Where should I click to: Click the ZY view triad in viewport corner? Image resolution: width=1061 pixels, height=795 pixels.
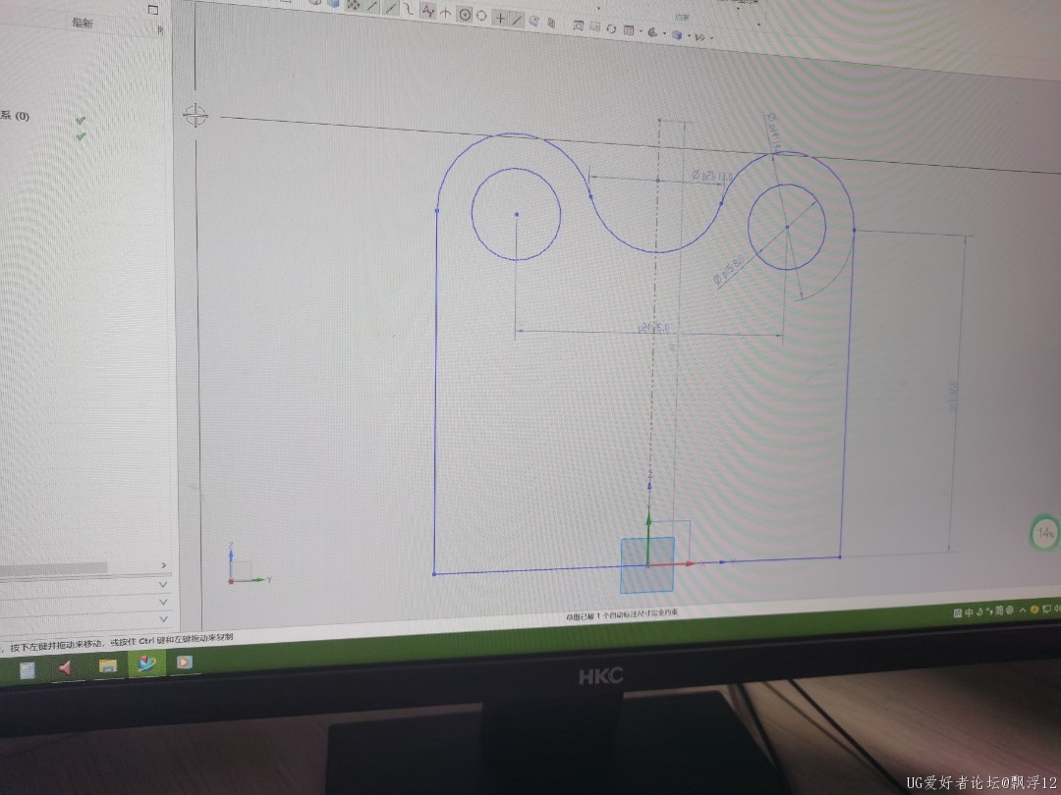[248, 564]
